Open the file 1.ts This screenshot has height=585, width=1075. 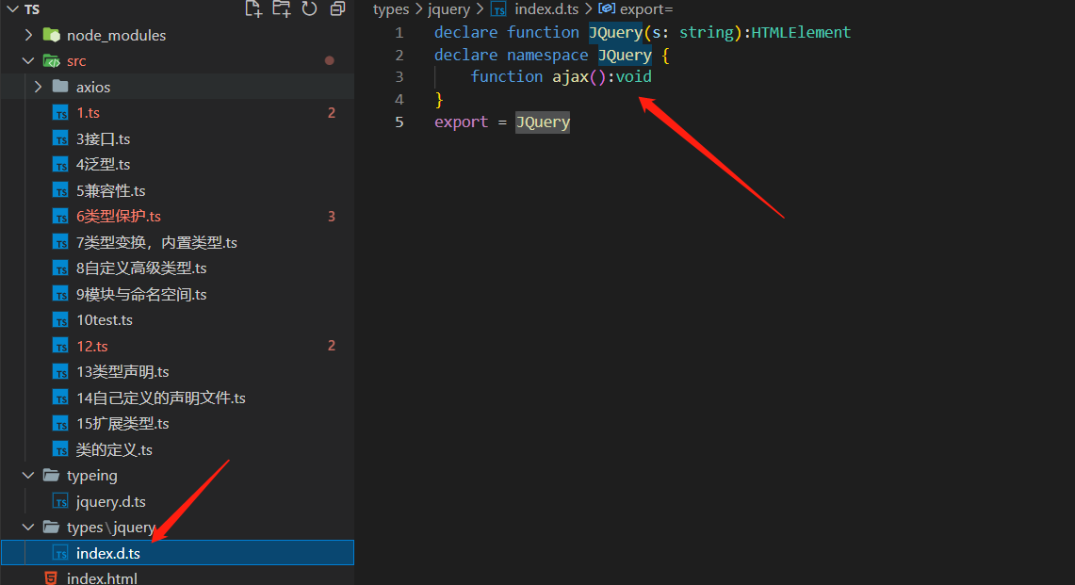89,112
